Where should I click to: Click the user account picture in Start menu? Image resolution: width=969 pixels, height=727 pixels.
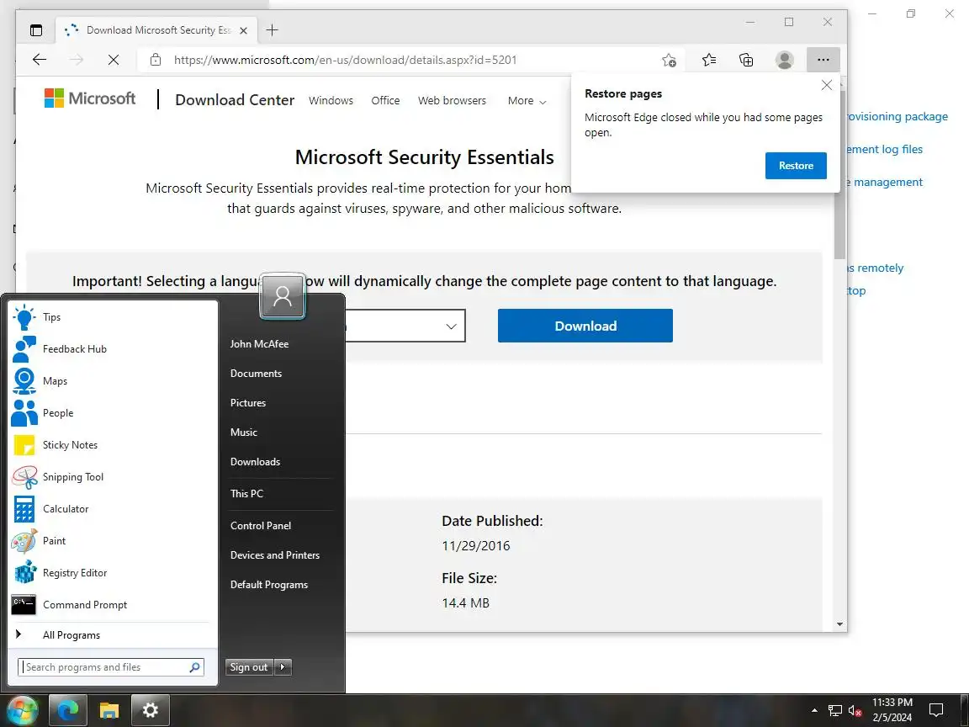(x=283, y=296)
